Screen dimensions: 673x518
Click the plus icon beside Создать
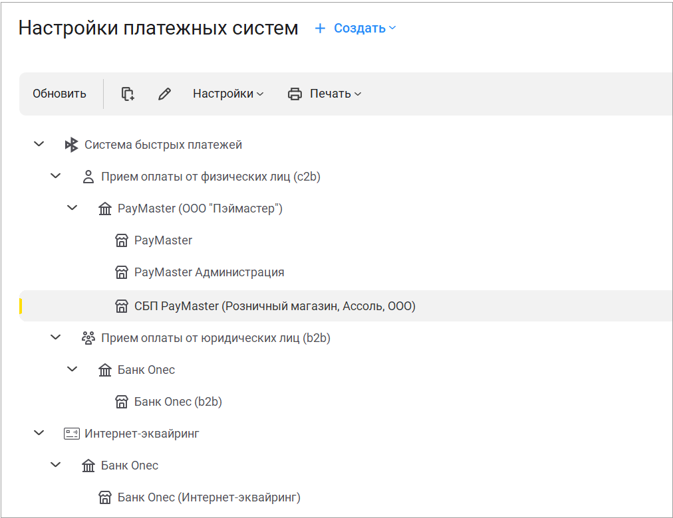tap(320, 29)
